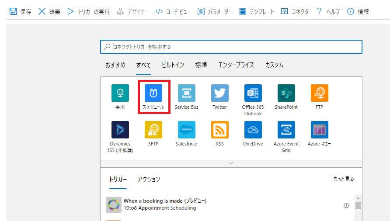Viewport: 390px width, 221px height.
Task: Switch to the アクション tab
Action: point(149,179)
